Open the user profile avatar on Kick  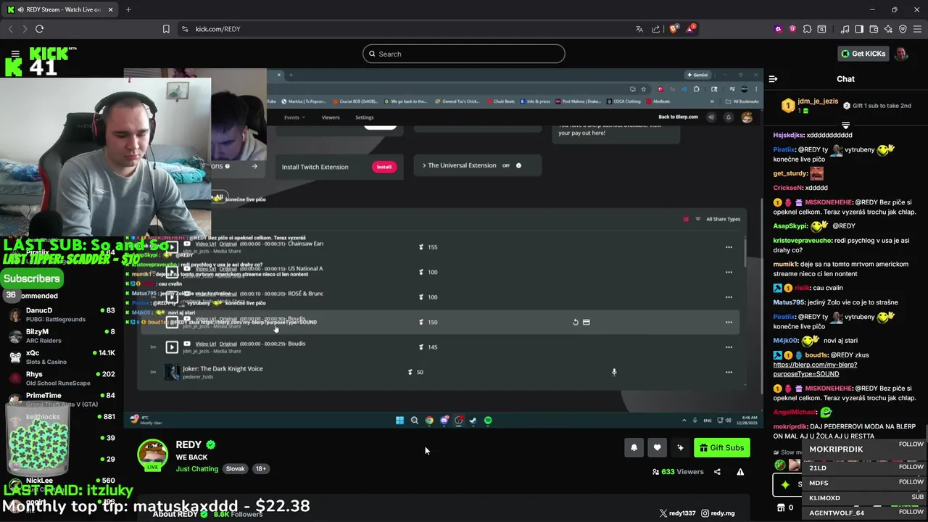click(x=901, y=54)
